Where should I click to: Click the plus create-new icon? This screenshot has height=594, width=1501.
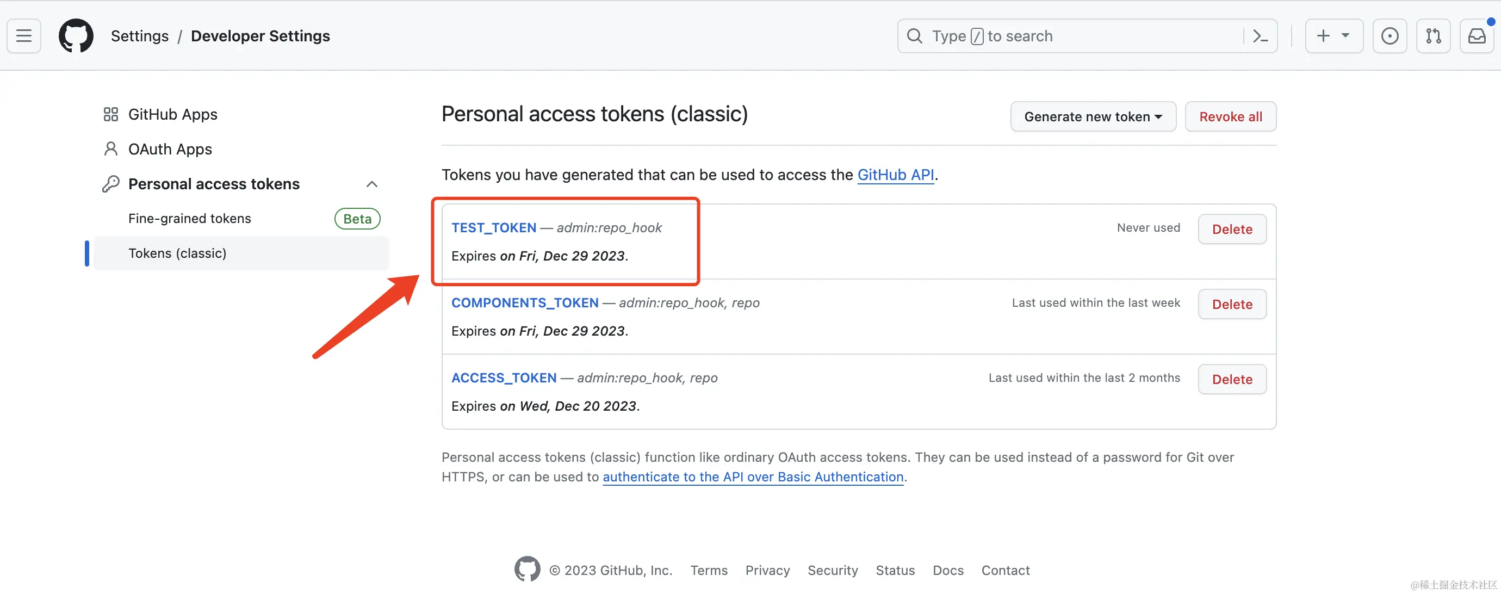(x=1323, y=36)
